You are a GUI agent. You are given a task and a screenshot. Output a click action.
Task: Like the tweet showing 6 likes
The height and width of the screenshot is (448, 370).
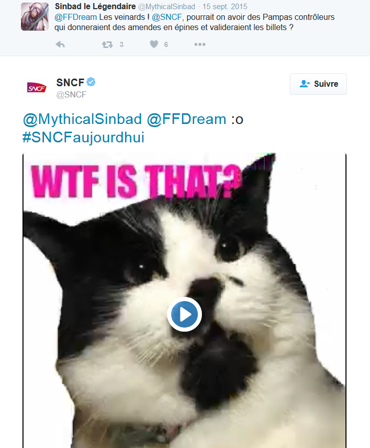point(153,45)
